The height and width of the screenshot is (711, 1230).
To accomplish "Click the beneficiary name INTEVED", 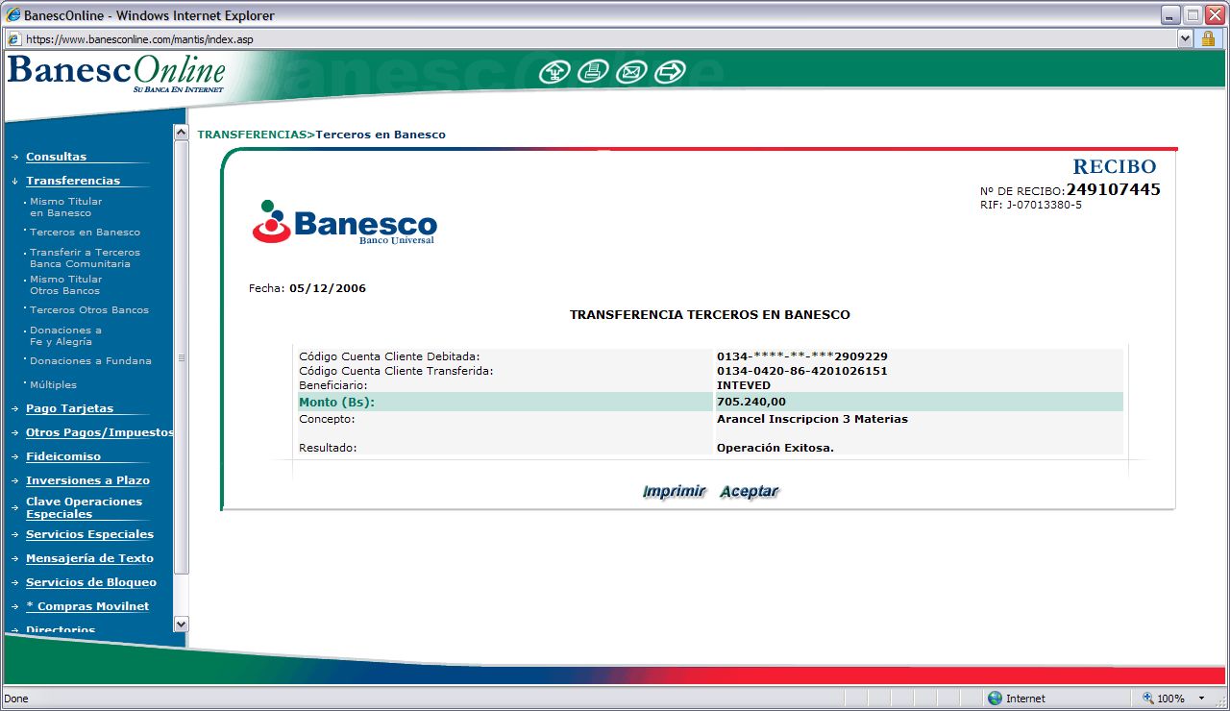I will click(x=744, y=385).
